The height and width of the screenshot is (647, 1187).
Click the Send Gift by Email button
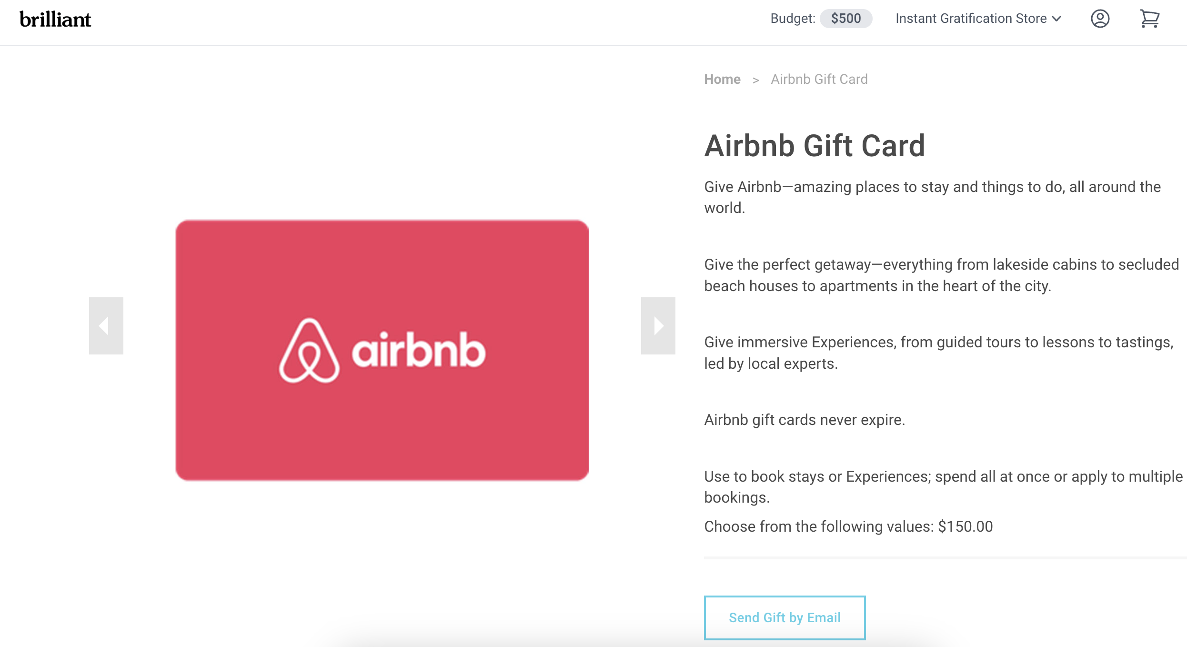point(785,617)
